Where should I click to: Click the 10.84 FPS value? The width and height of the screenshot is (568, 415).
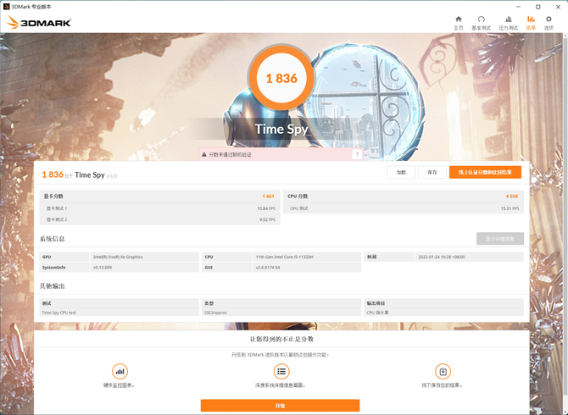point(266,208)
